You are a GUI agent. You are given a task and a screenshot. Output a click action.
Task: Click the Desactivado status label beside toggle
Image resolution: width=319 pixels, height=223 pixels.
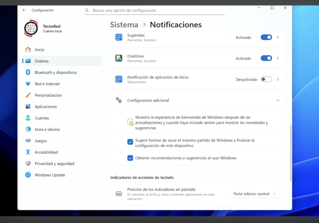coord(246,79)
